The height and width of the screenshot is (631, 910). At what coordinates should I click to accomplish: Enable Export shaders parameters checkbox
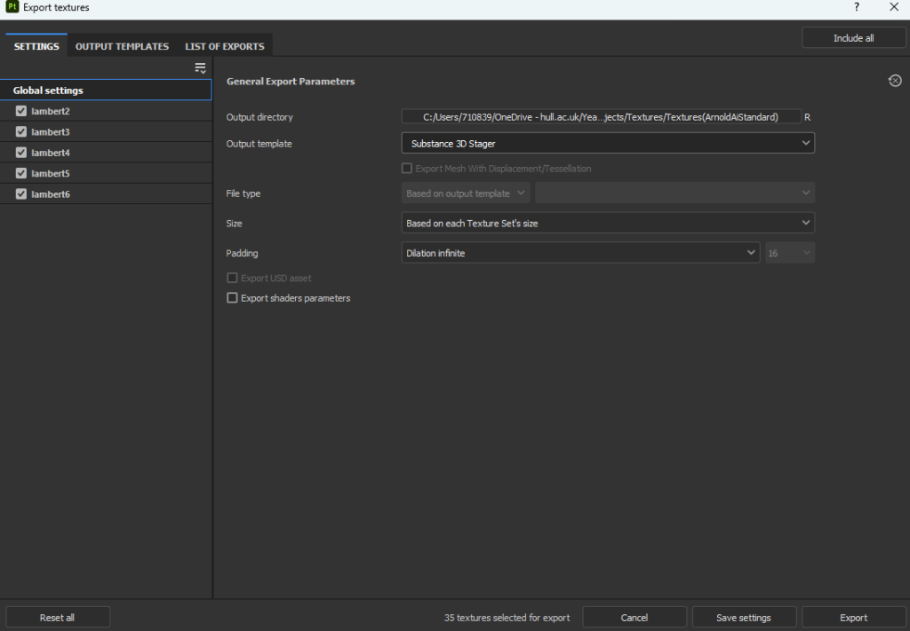click(233, 298)
